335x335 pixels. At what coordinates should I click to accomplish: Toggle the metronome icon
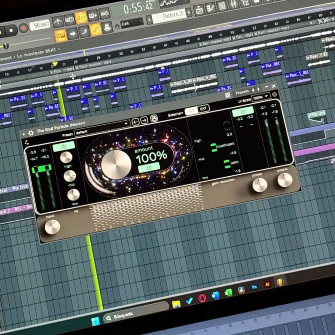(x=58, y=21)
